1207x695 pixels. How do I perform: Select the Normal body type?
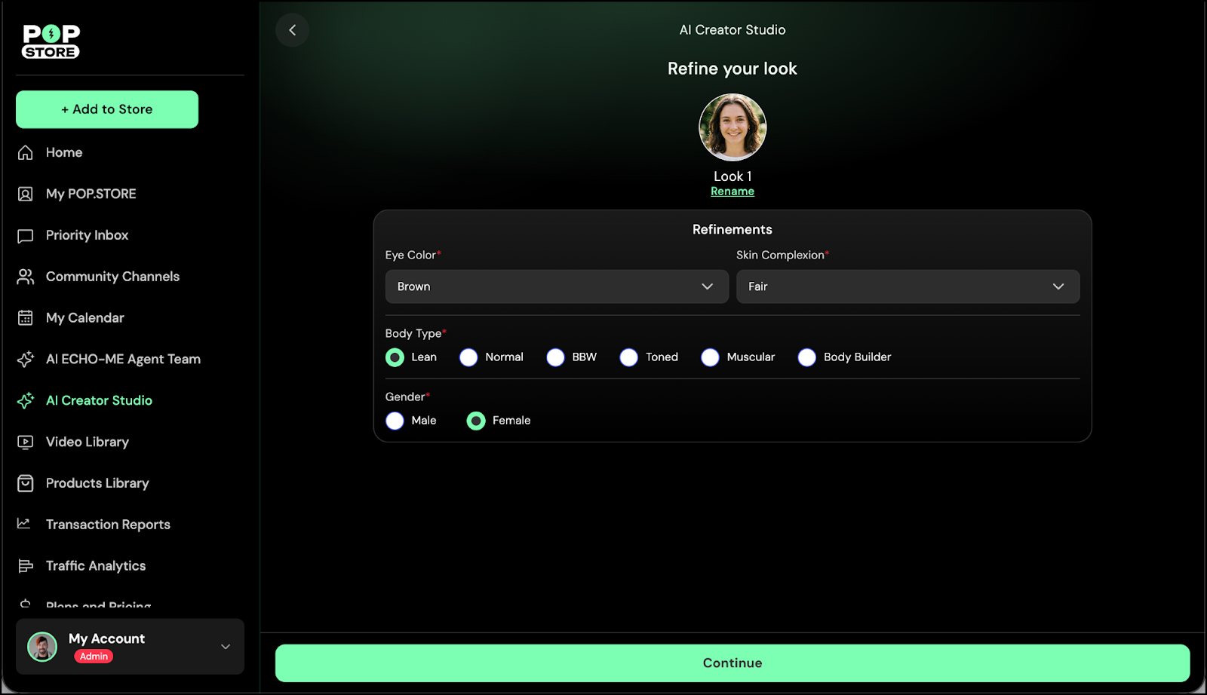pos(468,357)
